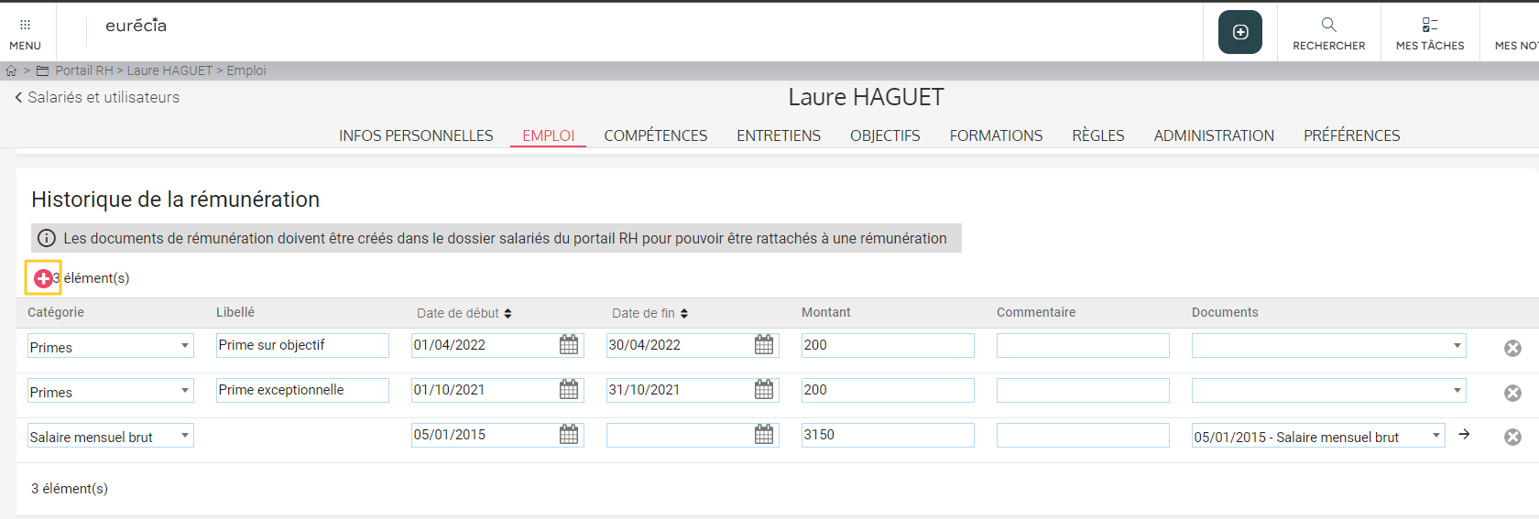Click the red plus add remuneration icon

(x=42, y=278)
